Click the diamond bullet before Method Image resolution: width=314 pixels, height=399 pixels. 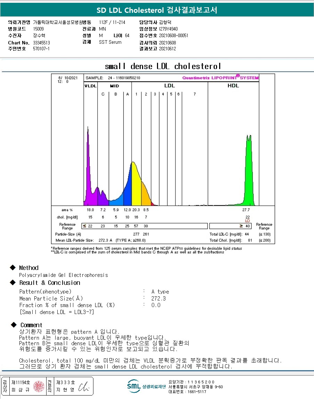click(13, 268)
